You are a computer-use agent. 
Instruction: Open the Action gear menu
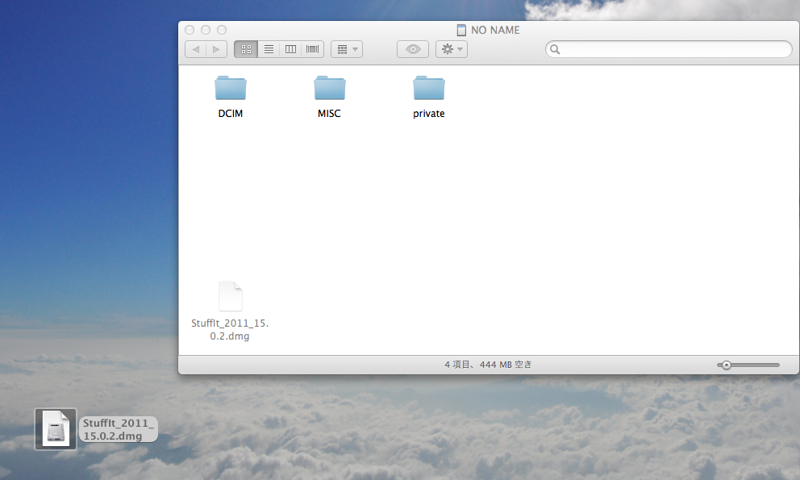point(452,49)
